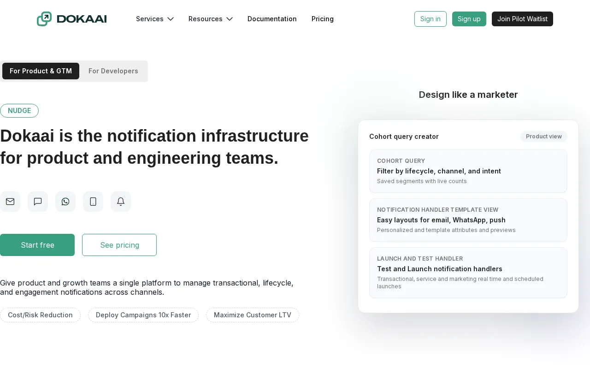
Task: Select the Deploy Campaigns 10x Faster chip
Action: coord(143,315)
